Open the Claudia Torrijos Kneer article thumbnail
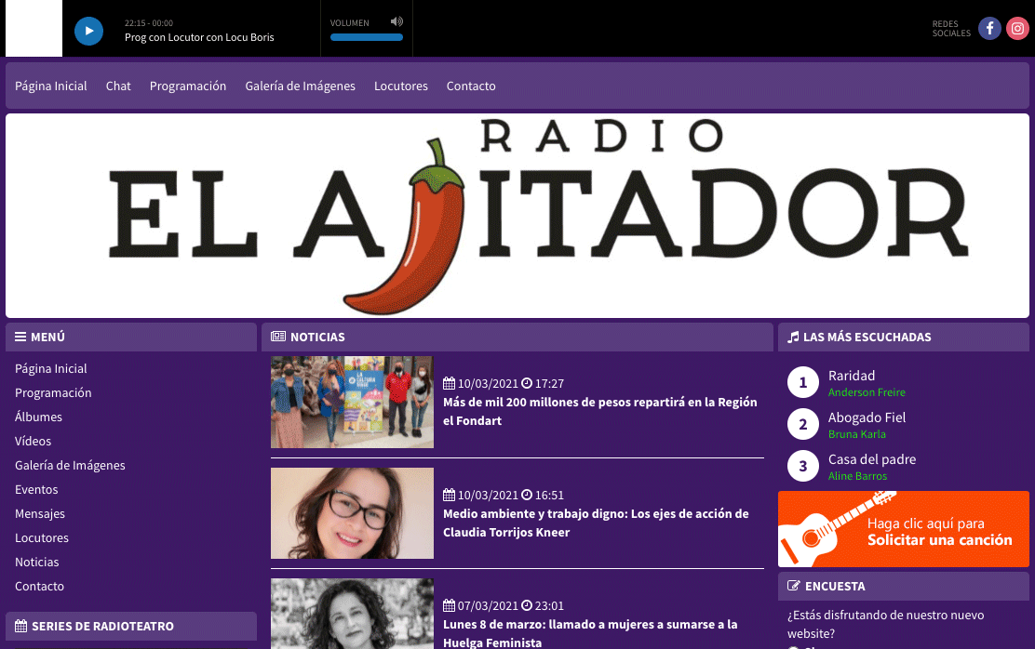The height and width of the screenshot is (649, 1035). 352,513
